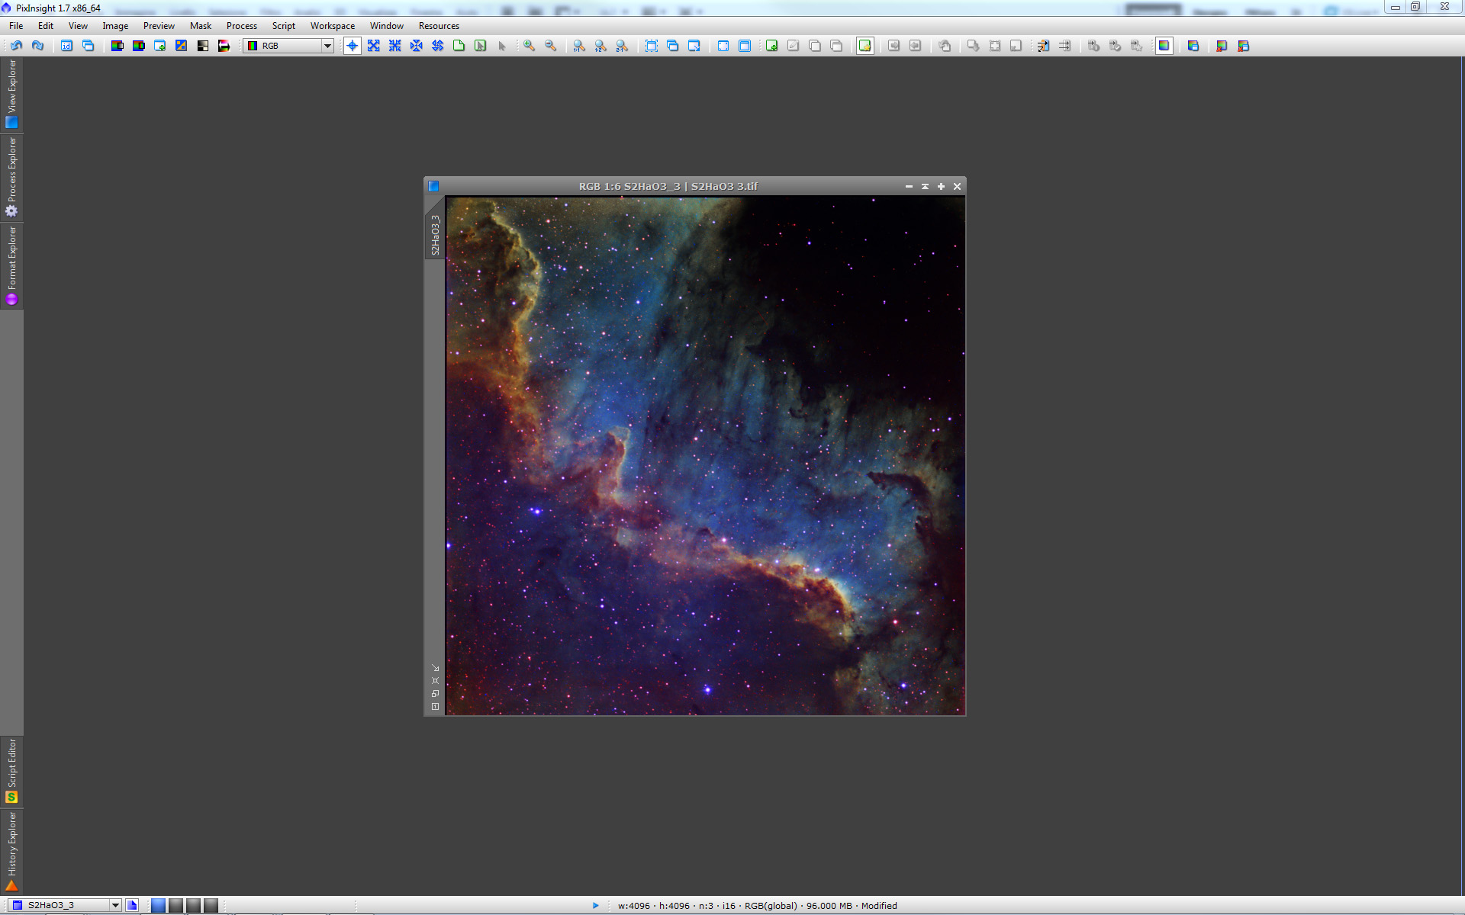The height and width of the screenshot is (915, 1465).
Task: Expand the Format Explorer side panel
Action: 11,265
